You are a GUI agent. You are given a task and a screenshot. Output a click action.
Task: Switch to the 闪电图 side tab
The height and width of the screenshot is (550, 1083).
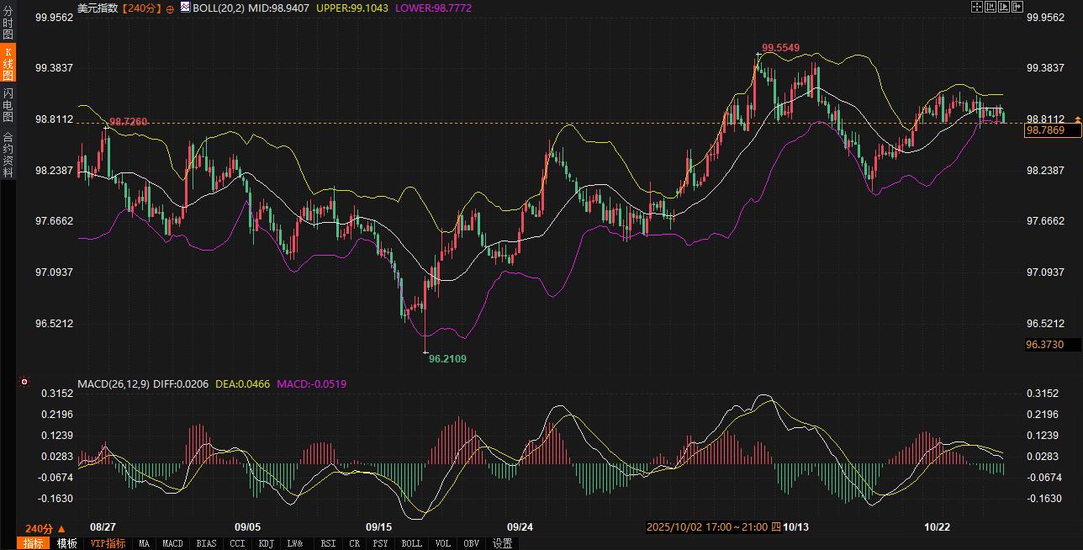coord(8,104)
